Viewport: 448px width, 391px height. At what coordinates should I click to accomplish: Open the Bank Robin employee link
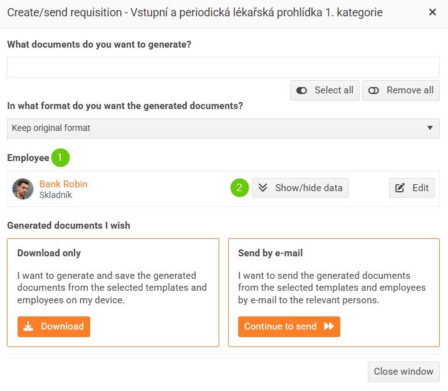[63, 184]
